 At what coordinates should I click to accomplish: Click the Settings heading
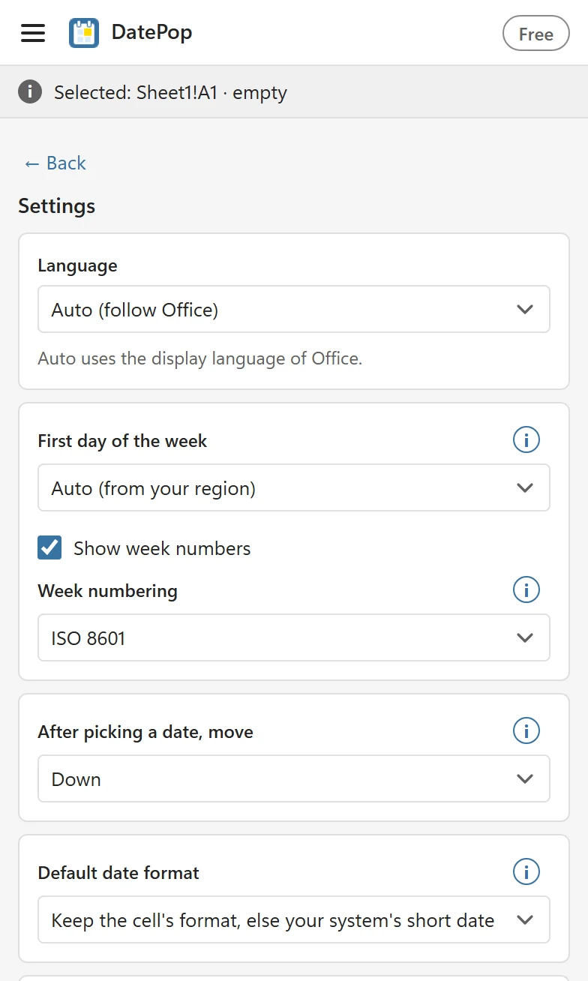tap(57, 205)
